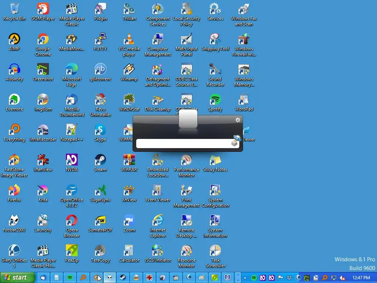Select the OpenOffice 4.1.12 desktop shortcut
The height and width of the screenshot is (283, 377).
[x=72, y=196]
